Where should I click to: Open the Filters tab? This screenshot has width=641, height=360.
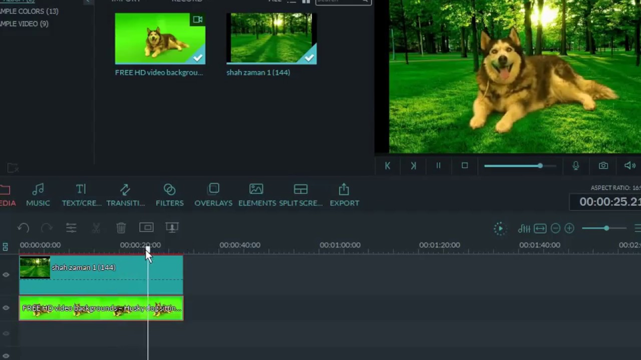pyautogui.click(x=170, y=195)
